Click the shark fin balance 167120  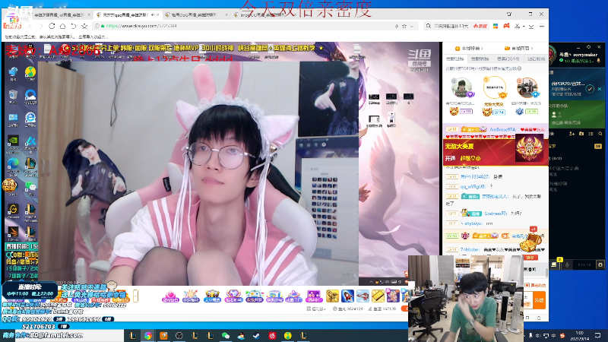click(382, 309)
